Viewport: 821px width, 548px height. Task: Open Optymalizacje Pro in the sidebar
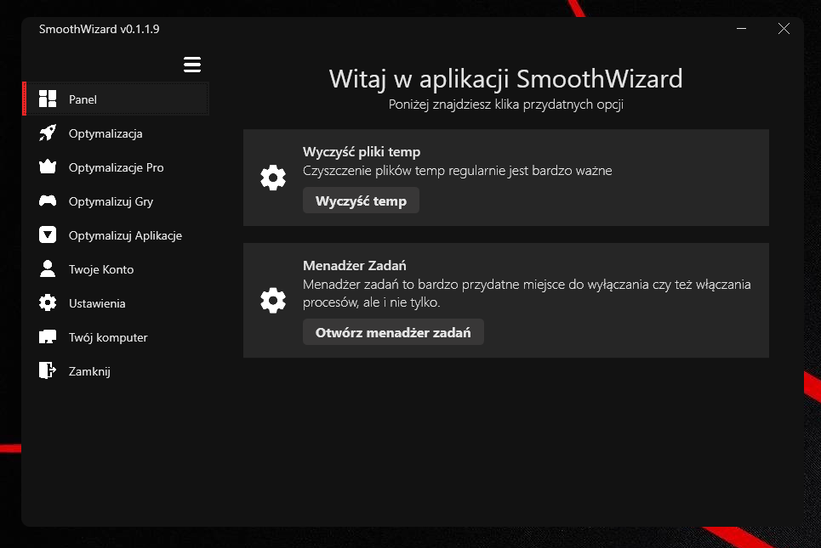point(117,167)
